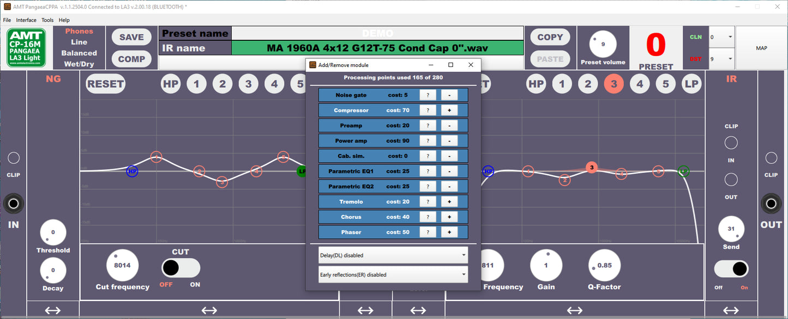The width and height of the screenshot is (788, 319).
Task: Open the CLN preset number dropdown
Action: click(x=721, y=38)
